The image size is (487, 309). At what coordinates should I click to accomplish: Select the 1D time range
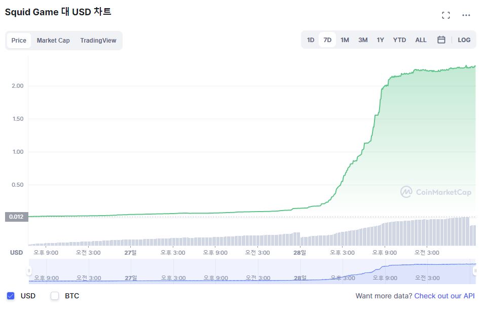coord(311,40)
